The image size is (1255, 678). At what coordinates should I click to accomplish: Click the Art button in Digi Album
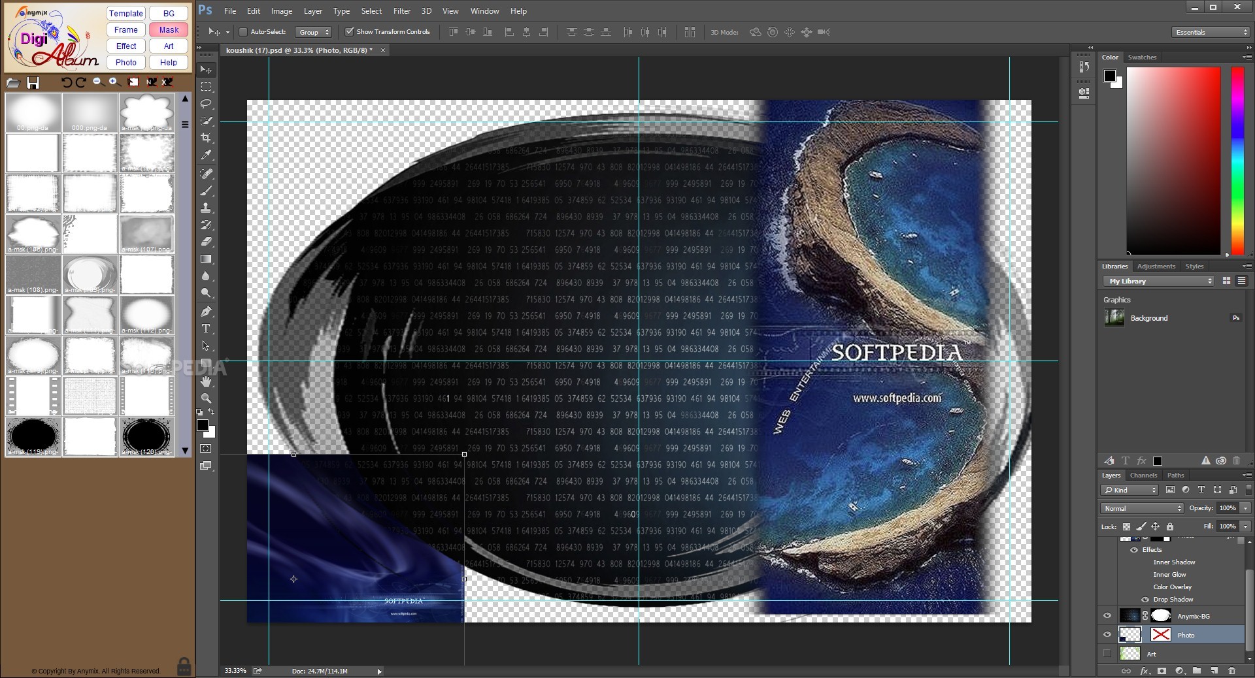click(169, 46)
